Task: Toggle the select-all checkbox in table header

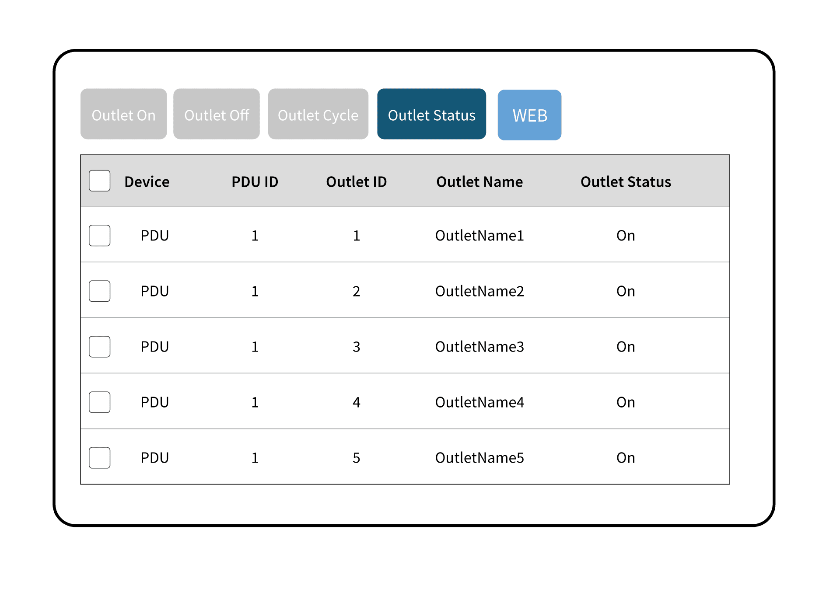Action: 100,181
